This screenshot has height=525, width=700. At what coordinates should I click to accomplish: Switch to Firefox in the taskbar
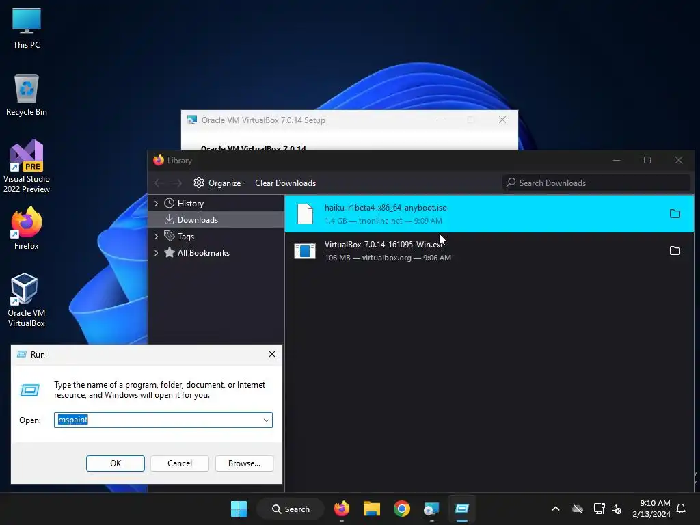(342, 509)
